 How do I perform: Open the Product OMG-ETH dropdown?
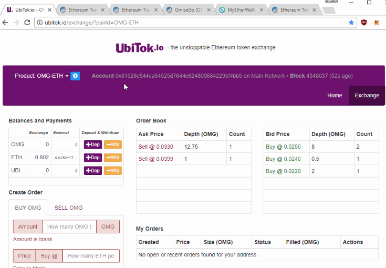pos(41,76)
